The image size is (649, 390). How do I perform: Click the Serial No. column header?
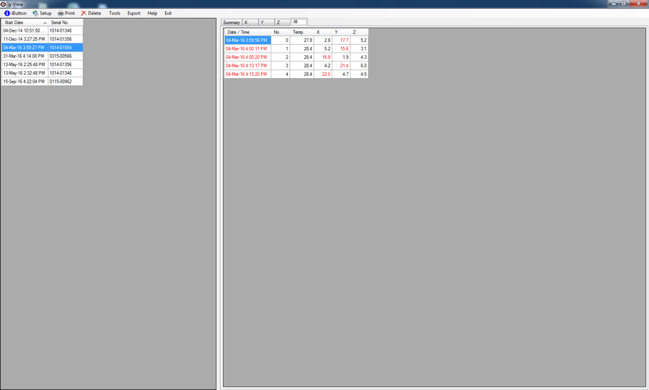coord(65,23)
